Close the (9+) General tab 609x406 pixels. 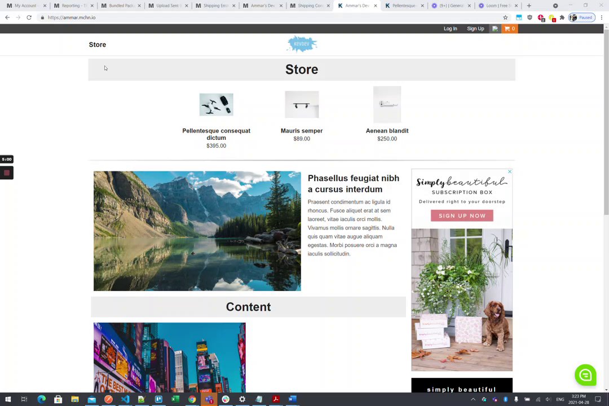click(x=469, y=6)
